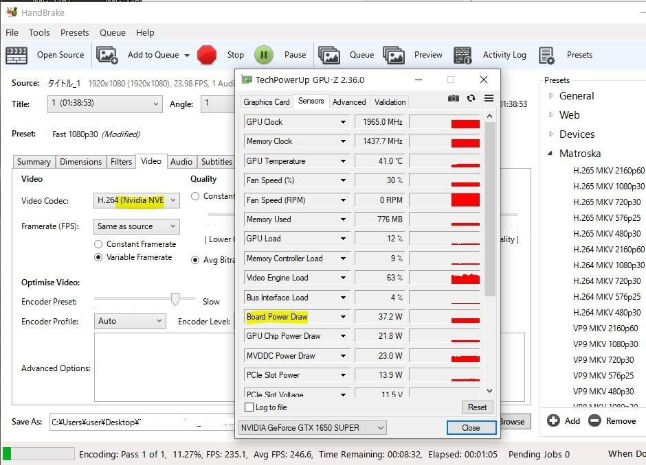Select the H.265 MKV 1080p30 preset

(608, 187)
